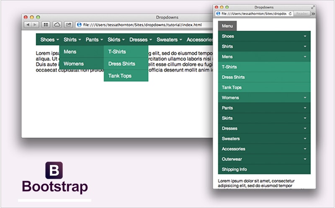Expand Pants in the mobile menu
Viewport: 335px width, 208px height.
coord(264,108)
